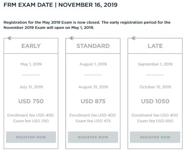
Task: Click the USD 750 price
Action: point(31,101)
